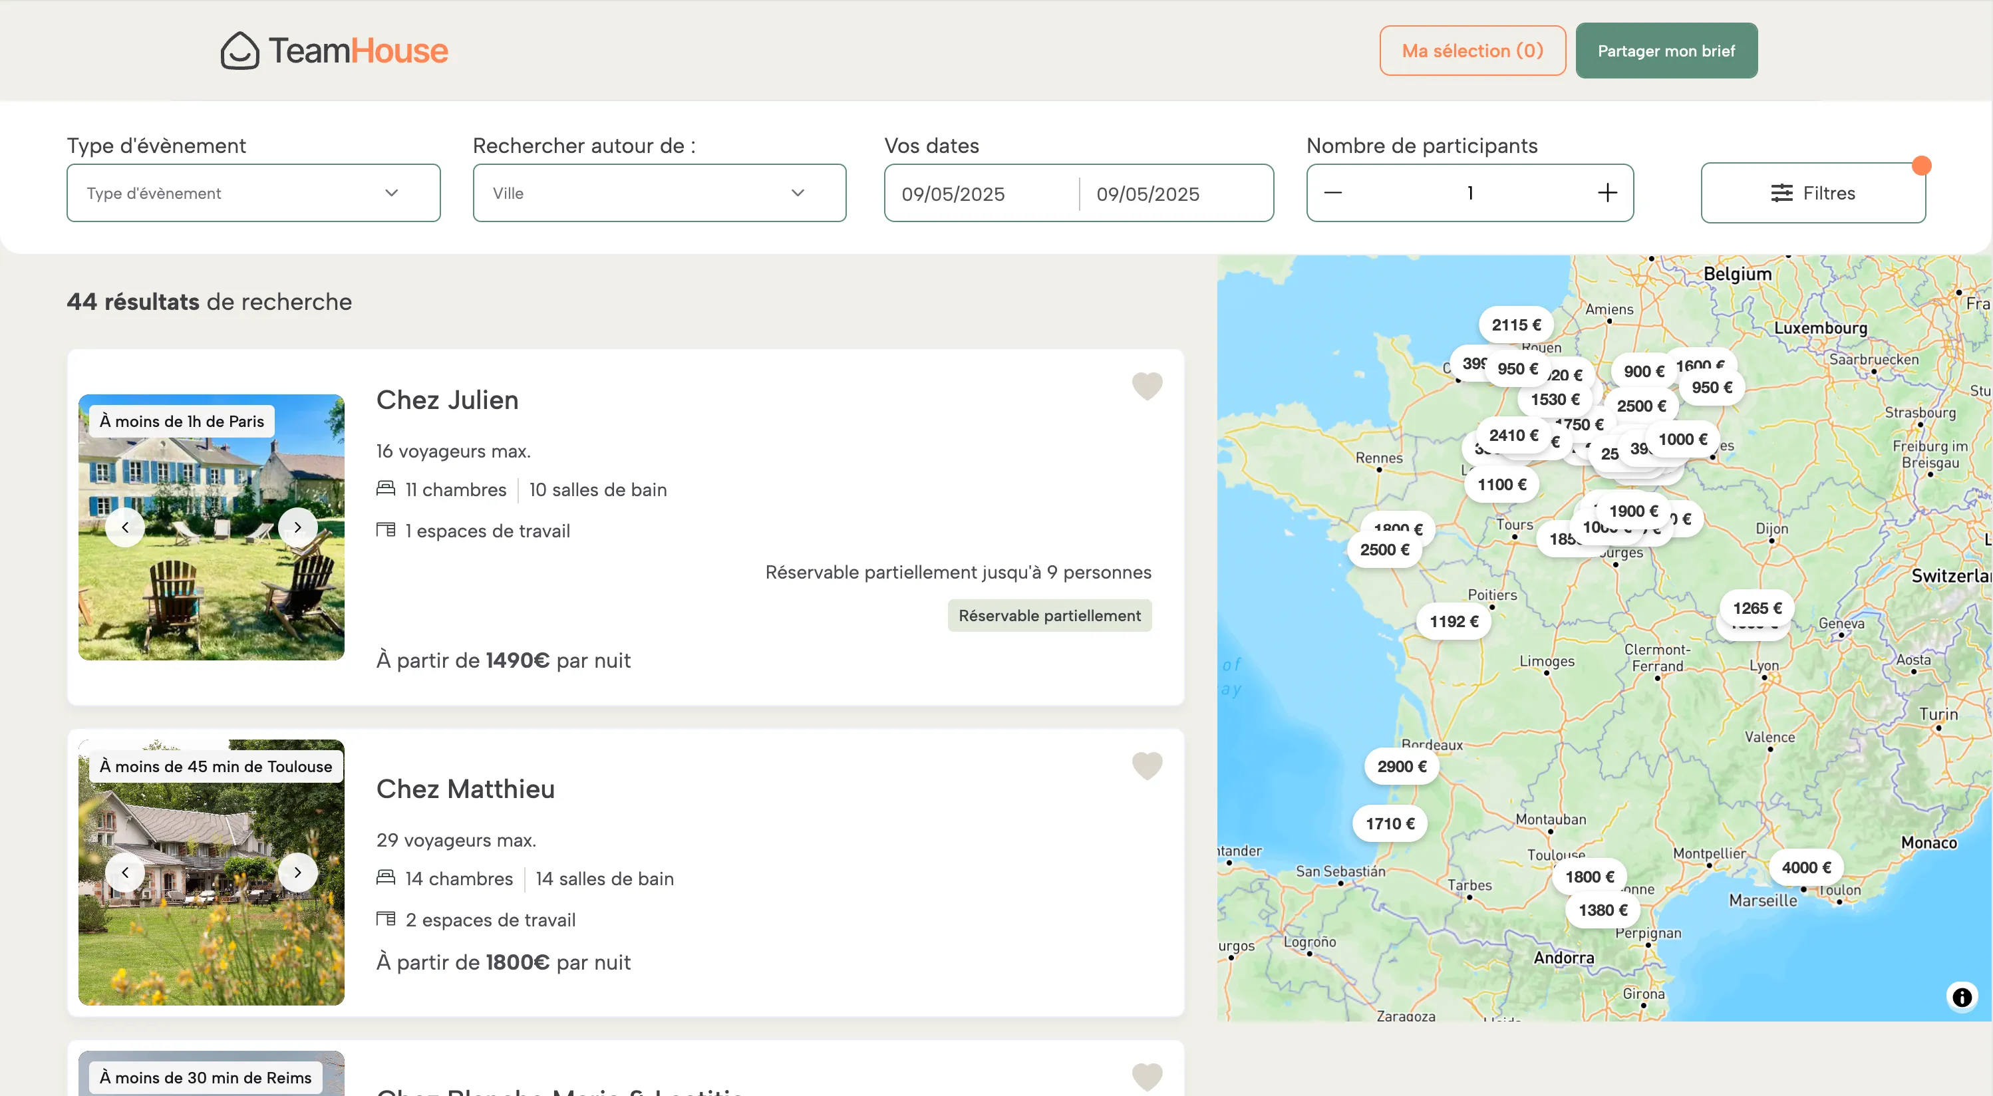1993x1096 pixels.
Task: Select the 1800 € marker near Toulouse
Action: point(1590,877)
